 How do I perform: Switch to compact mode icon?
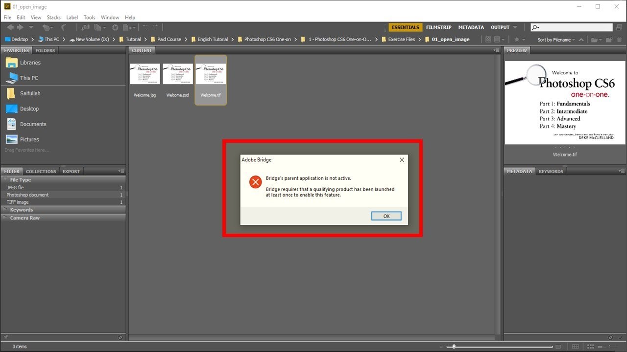coord(619,27)
